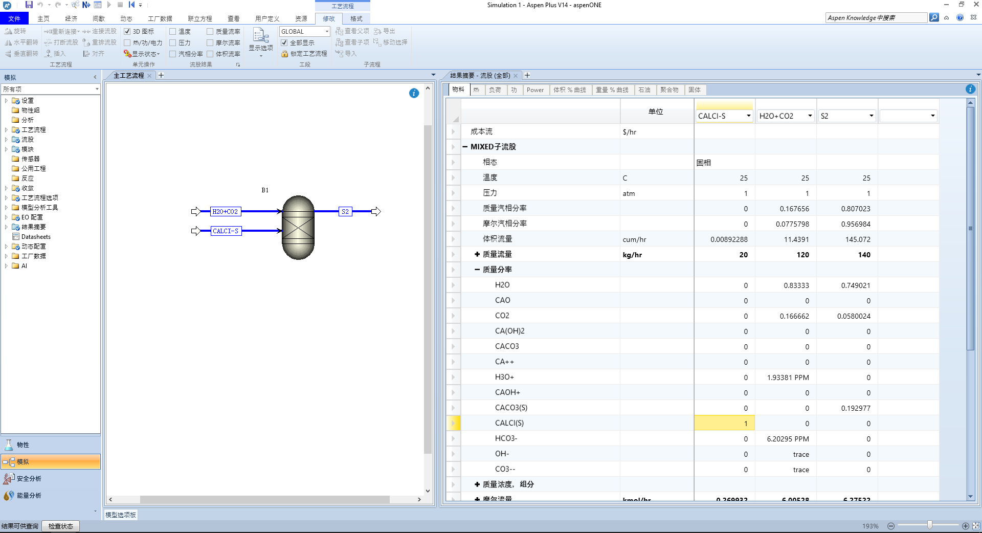Open the H2O+CO2 stream column dropdown
Viewport: 982px width, 533px height.
810,116
